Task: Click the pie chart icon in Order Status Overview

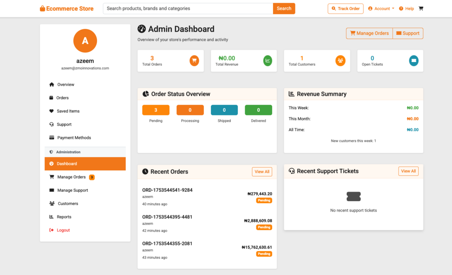Action: click(x=146, y=94)
